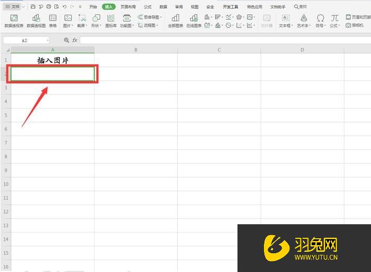Insert a pie chart
The width and height of the screenshot is (371, 272).
228,25
